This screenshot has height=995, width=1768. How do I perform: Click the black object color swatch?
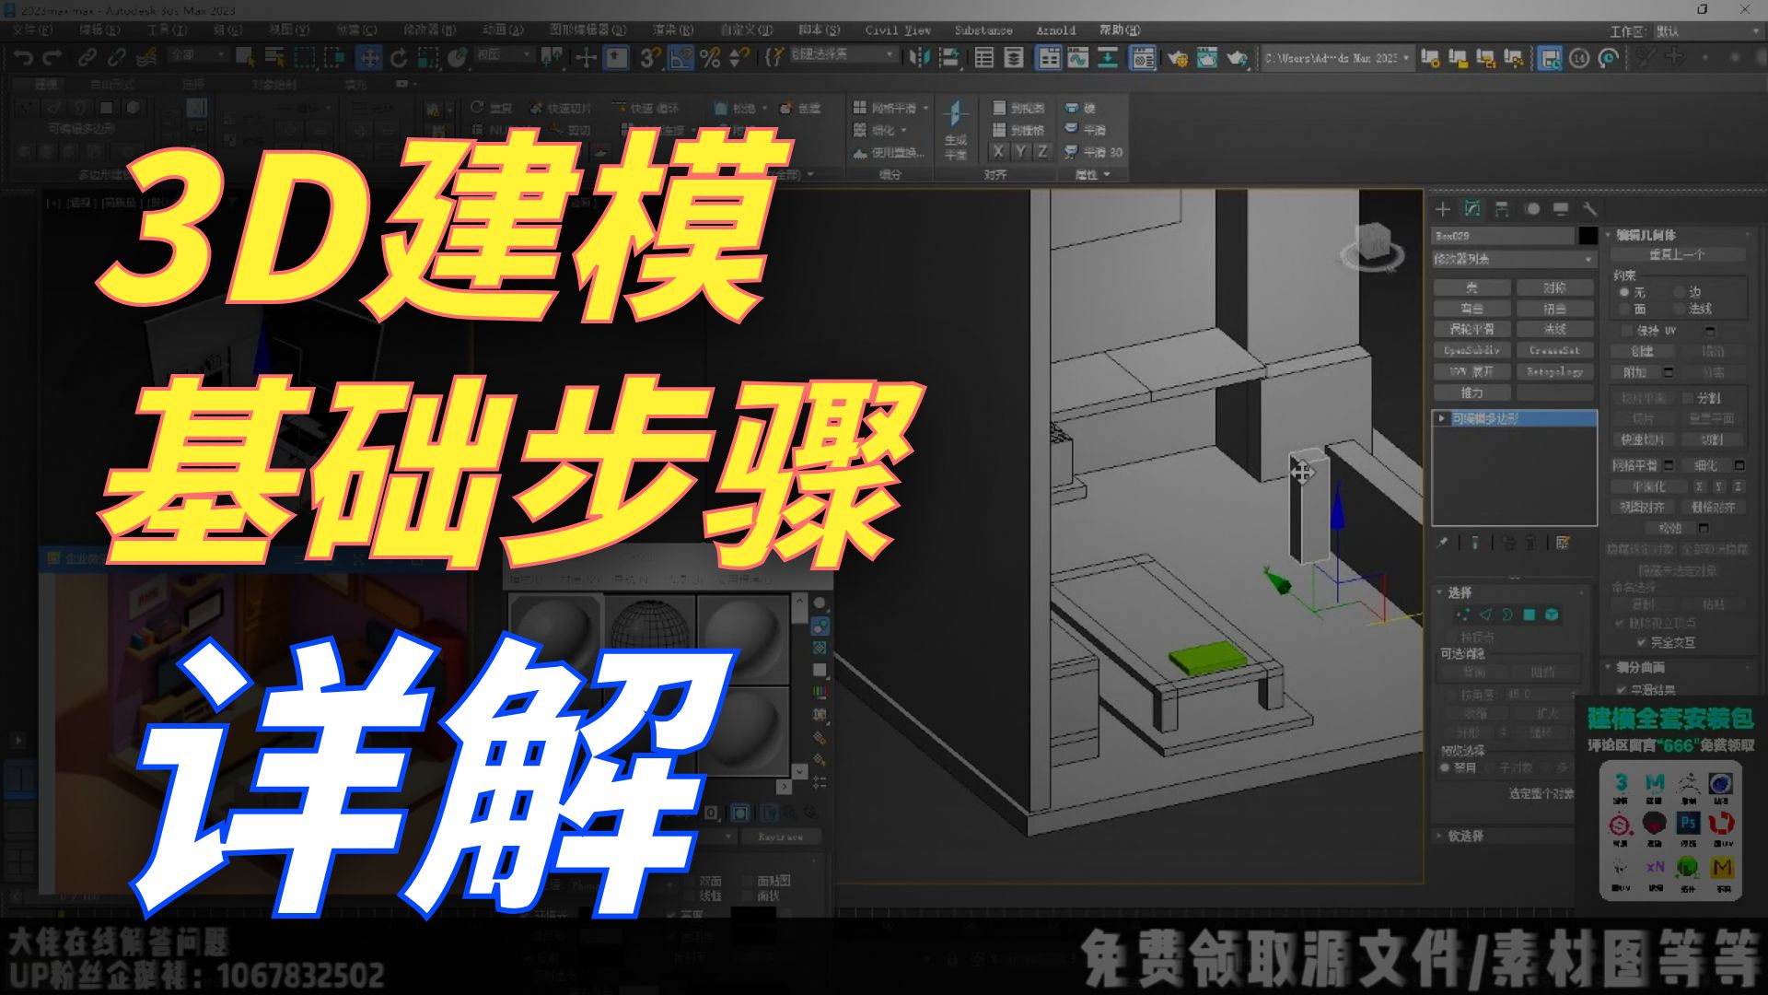(1588, 236)
